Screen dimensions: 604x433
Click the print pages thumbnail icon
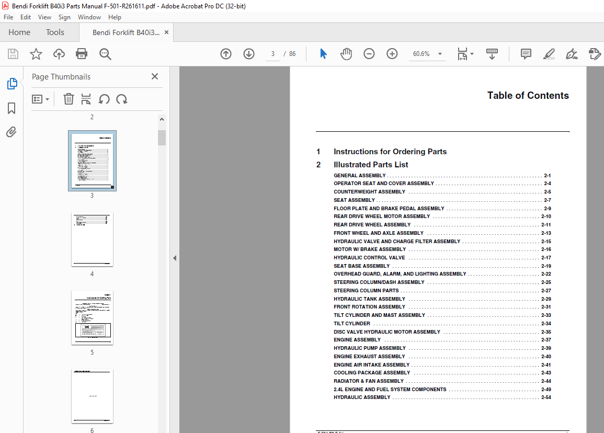[86, 99]
